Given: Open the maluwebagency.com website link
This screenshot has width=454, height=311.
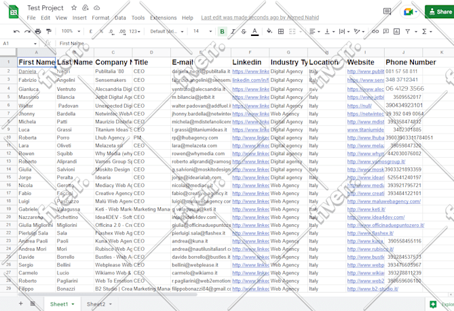Looking at the screenshot, I should click(x=383, y=201).
